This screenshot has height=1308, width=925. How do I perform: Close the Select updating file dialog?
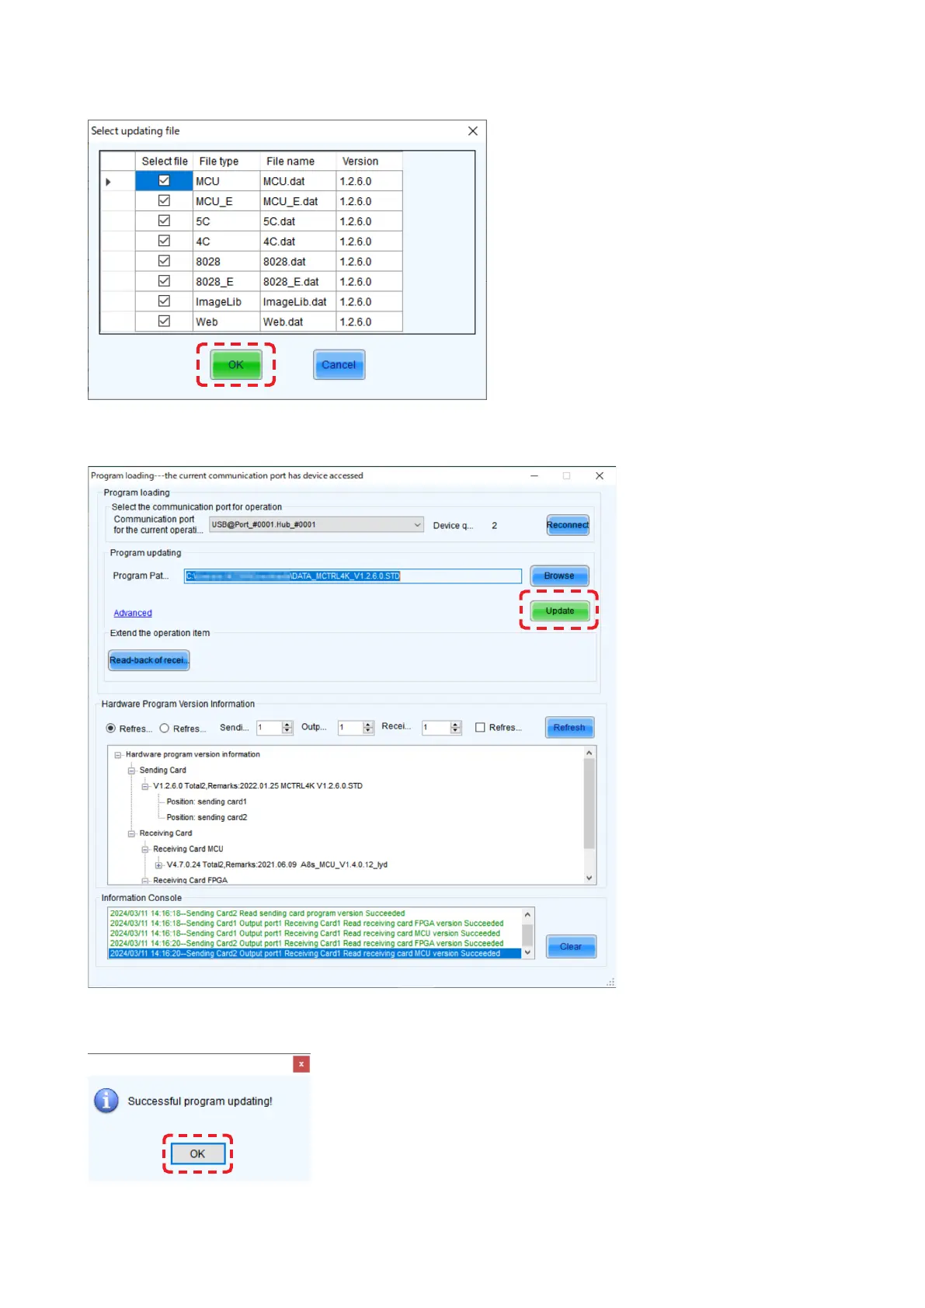point(472,131)
